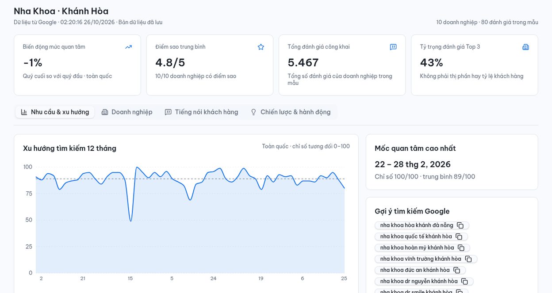
Task: Click the star icon on Điểm sao trung bình card
Action: pyautogui.click(x=261, y=47)
